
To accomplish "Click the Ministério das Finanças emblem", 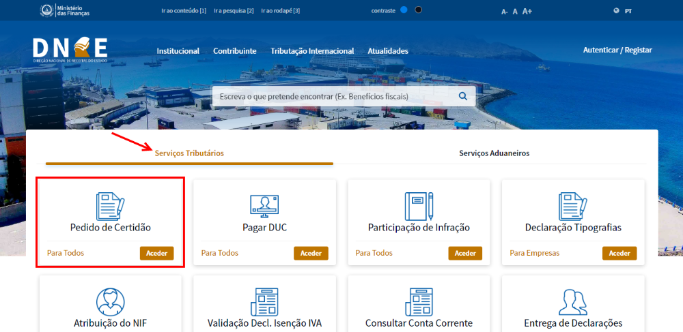I will click(x=47, y=11).
